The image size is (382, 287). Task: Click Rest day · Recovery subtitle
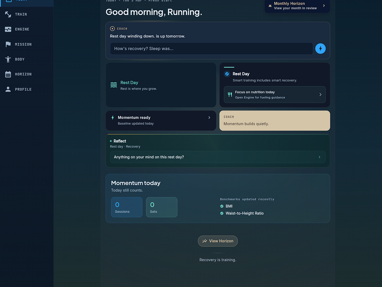coord(125,147)
